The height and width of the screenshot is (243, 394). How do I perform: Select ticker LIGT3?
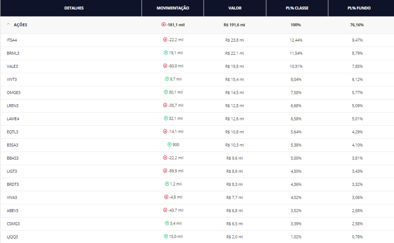pyautogui.click(x=12, y=171)
